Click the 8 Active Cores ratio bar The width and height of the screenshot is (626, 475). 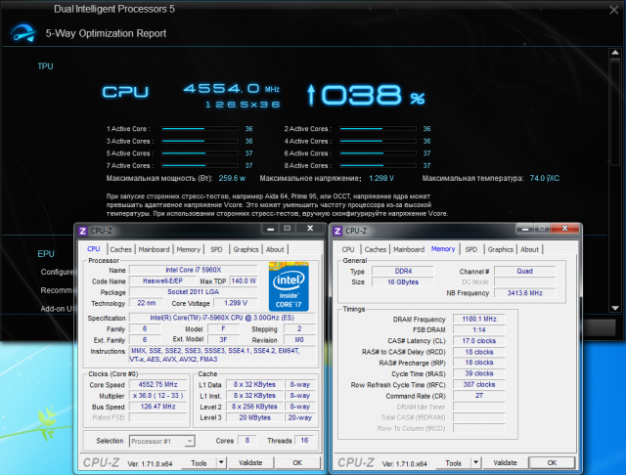point(379,165)
